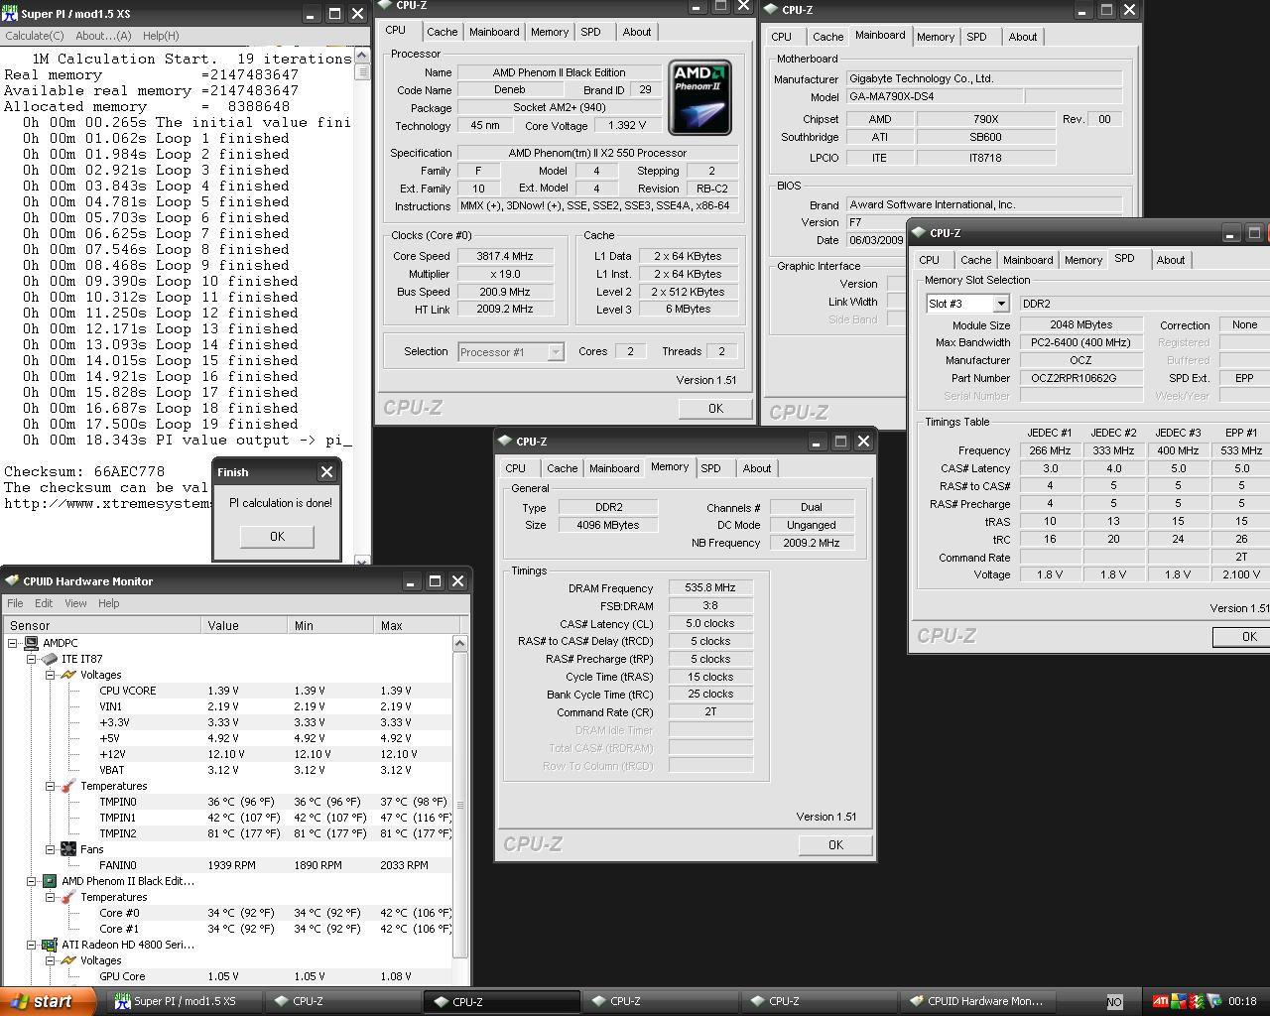Collapse the AMD Phenom II Black Edition node
This screenshot has height=1016, width=1270.
[x=31, y=881]
